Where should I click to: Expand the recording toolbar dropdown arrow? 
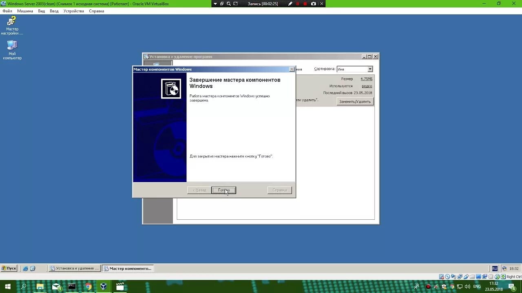pyautogui.click(x=215, y=4)
